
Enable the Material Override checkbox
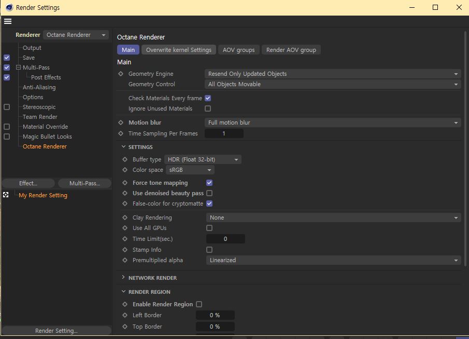pos(7,127)
